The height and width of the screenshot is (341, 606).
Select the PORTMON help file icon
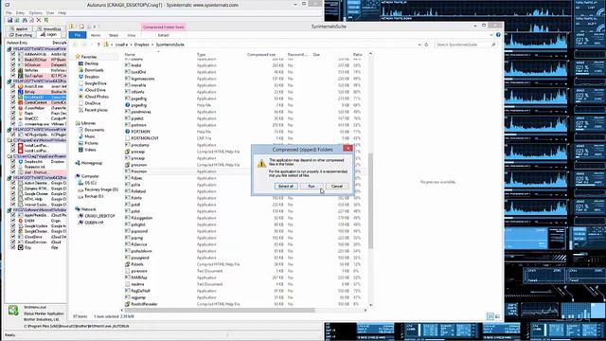[x=127, y=132]
